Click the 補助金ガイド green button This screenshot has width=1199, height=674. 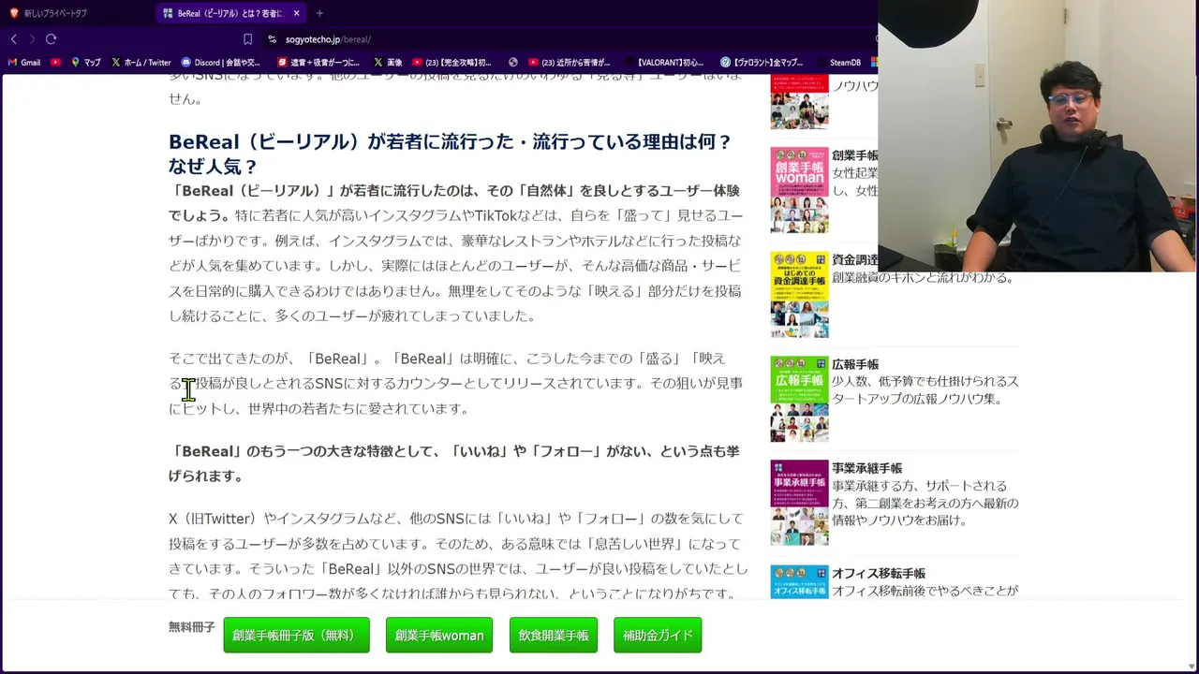[x=658, y=635]
